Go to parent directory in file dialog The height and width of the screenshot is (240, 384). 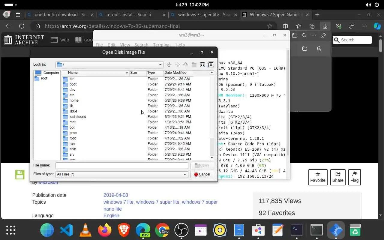[x=186, y=65]
